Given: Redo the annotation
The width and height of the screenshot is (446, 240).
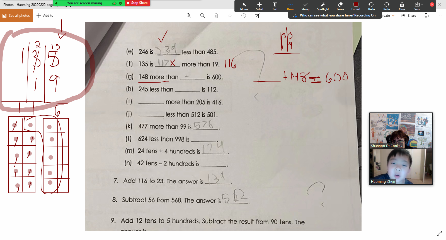Looking at the screenshot, I should (x=387, y=6).
